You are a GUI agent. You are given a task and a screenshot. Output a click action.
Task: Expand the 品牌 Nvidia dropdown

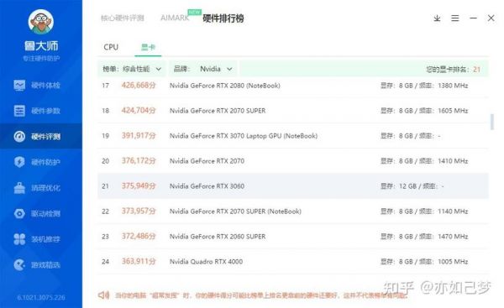202,69
